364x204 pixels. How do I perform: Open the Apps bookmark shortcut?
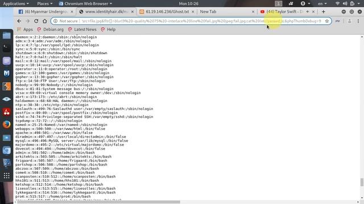[25, 29]
